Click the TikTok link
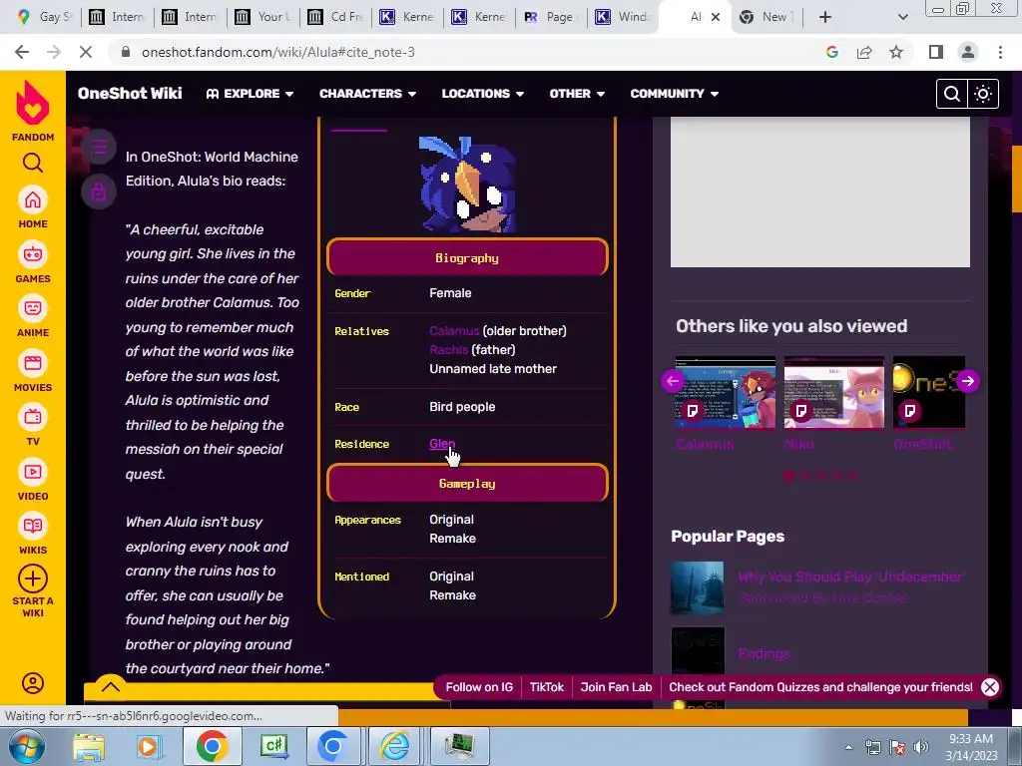 (546, 687)
